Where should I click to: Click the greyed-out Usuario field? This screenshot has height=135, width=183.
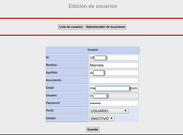[114, 96]
